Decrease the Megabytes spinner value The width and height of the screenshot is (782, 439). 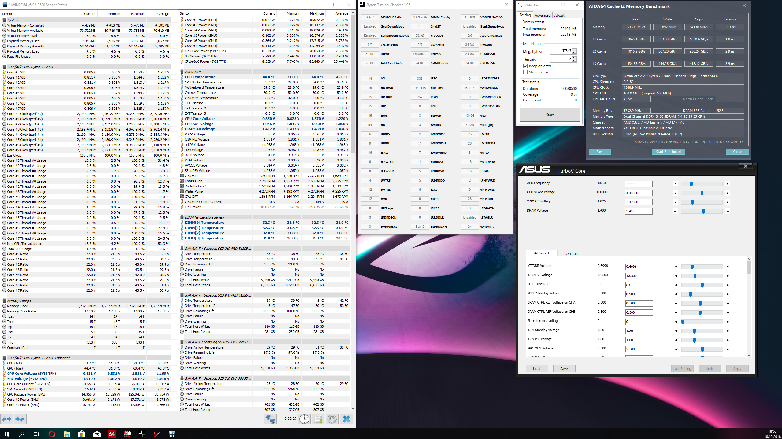pos(574,53)
